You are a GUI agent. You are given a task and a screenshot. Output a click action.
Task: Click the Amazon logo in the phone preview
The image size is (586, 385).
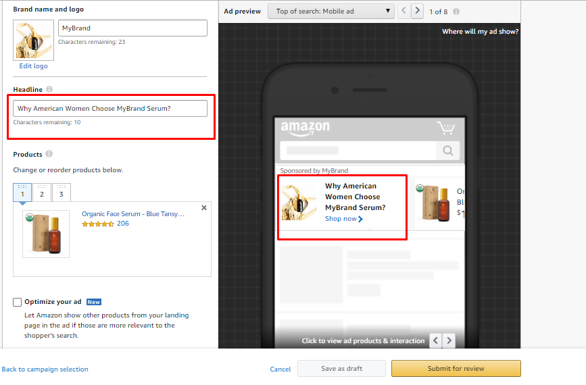[x=306, y=128]
